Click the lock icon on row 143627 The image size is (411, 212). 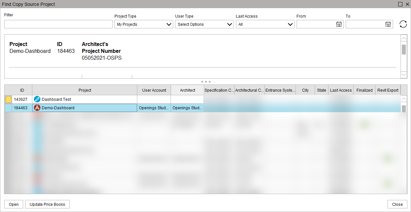8,99
